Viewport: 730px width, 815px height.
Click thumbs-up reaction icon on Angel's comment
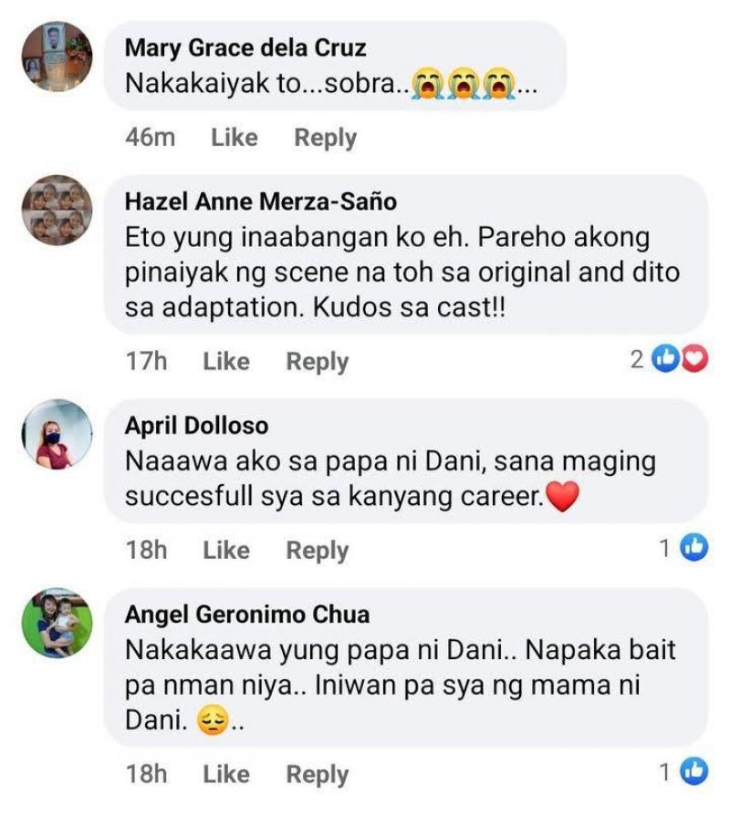pyautogui.click(x=695, y=772)
